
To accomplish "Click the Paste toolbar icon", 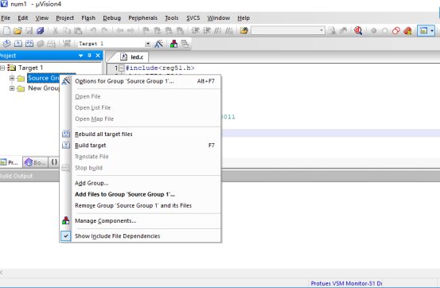I will click(x=78, y=30).
